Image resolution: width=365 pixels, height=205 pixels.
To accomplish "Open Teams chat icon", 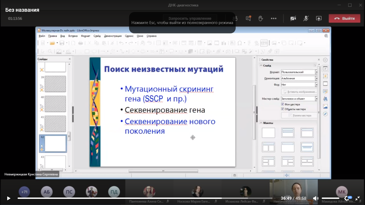I will [248, 18].
